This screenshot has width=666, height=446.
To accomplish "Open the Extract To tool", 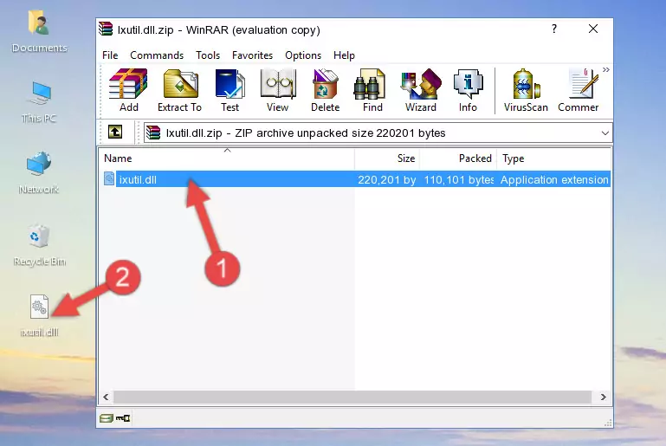I will [179, 90].
